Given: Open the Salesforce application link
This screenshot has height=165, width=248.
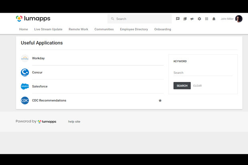Looking at the screenshot, I should point(40,86).
